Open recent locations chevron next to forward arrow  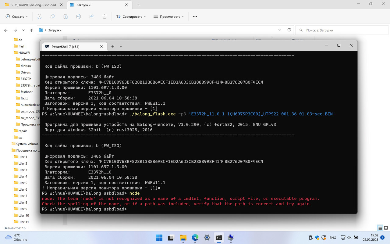point(23,30)
